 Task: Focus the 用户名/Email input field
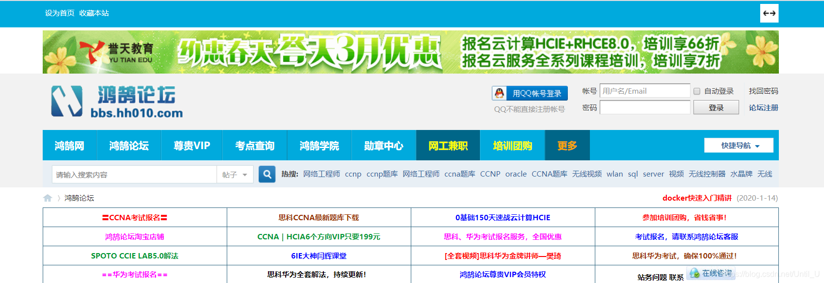(645, 91)
